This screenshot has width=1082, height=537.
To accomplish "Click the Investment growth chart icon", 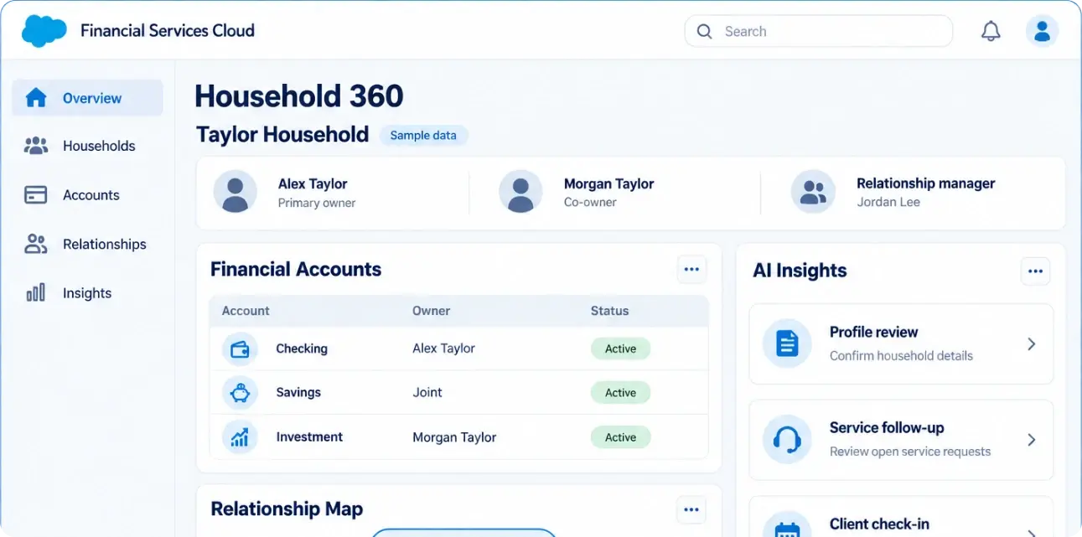I will [240, 437].
